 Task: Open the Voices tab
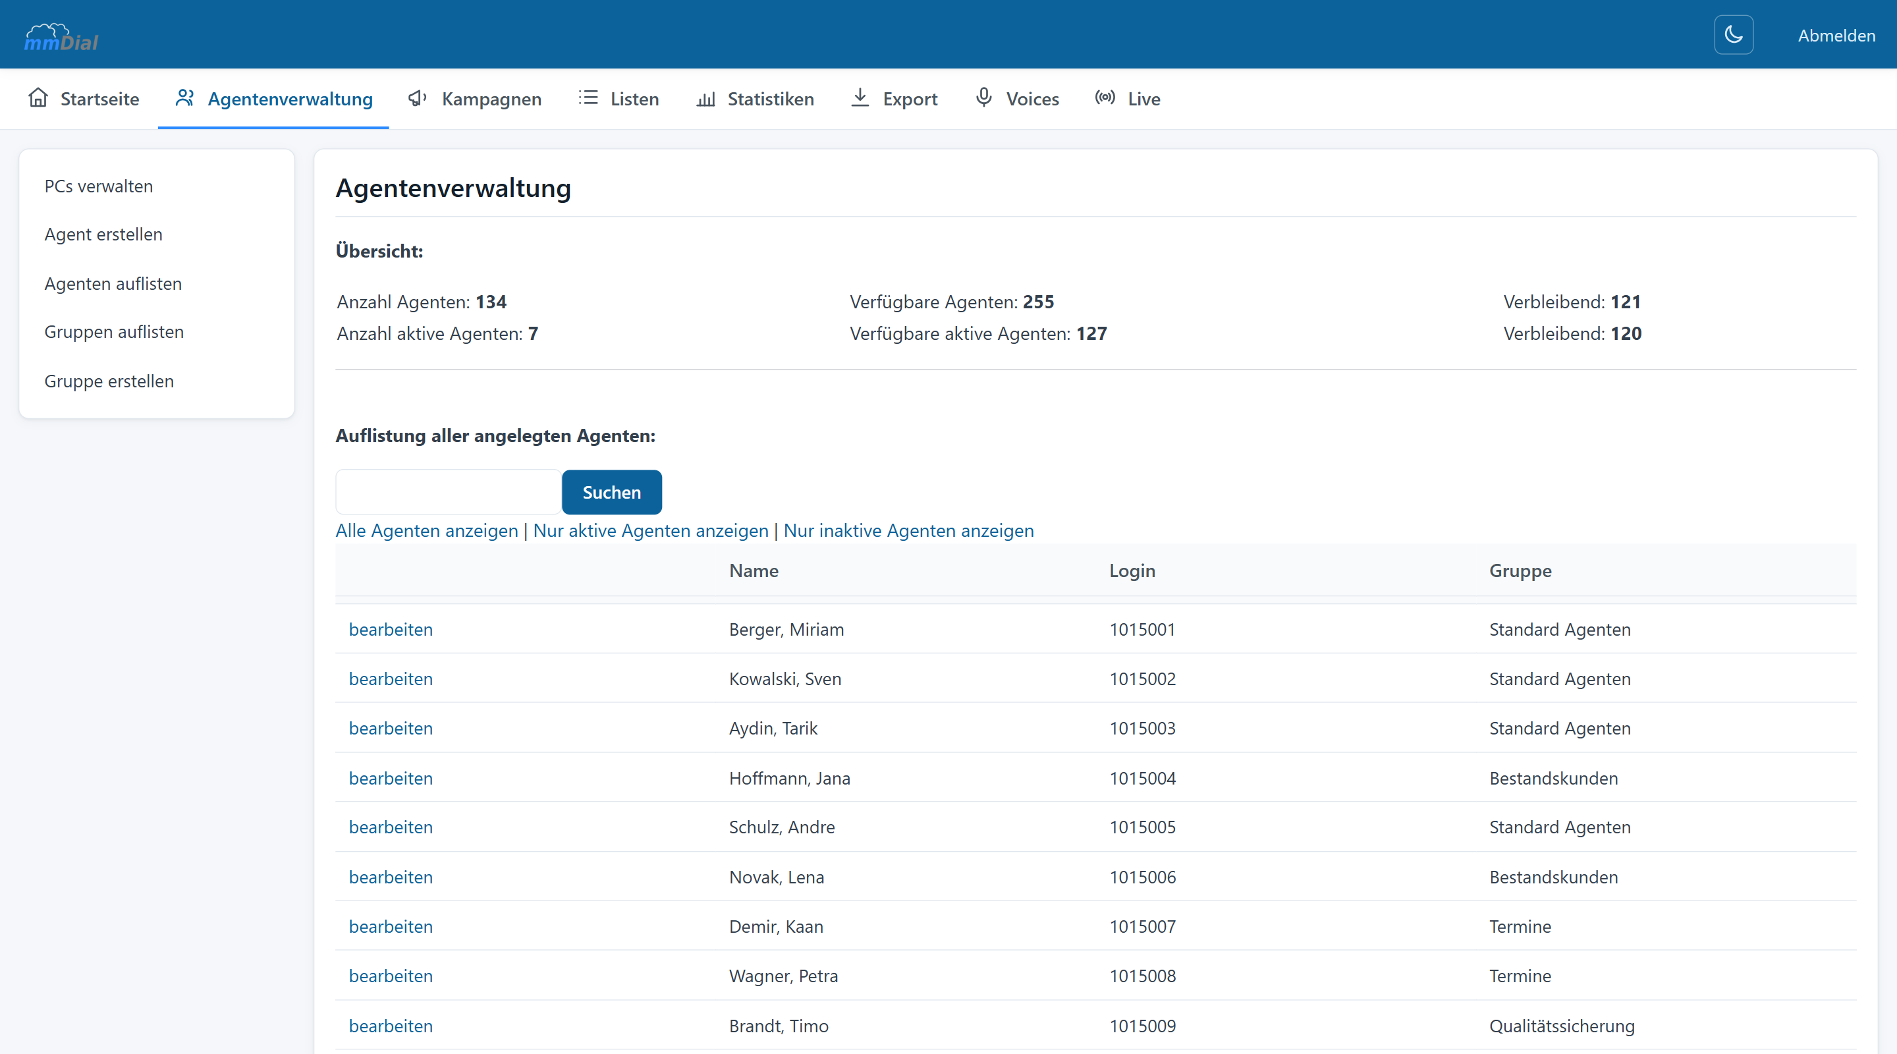tap(1017, 99)
